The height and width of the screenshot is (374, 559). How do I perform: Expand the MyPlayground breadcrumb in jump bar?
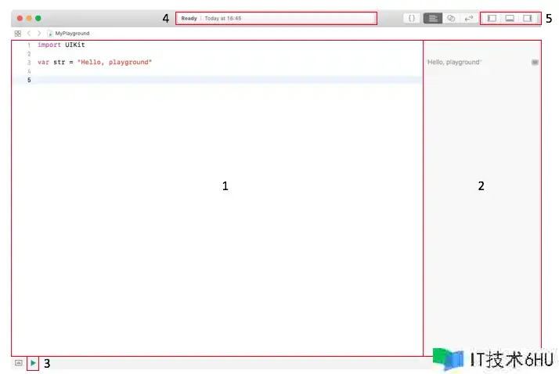pos(71,34)
